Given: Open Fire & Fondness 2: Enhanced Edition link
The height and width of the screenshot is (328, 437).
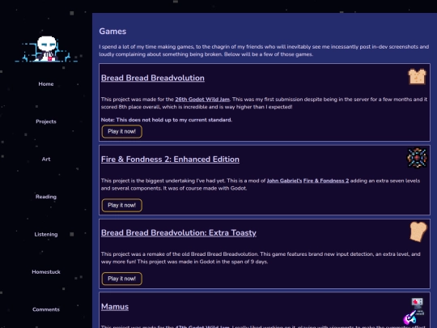Looking at the screenshot, I should (170, 160).
